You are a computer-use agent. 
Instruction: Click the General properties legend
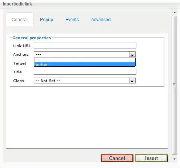(32, 38)
